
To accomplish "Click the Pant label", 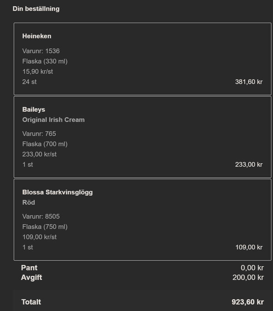I will (29, 268).
